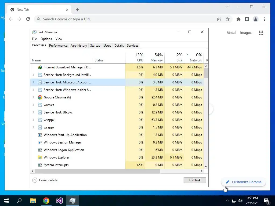Switch to the Details tab
This screenshot has width=275, height=206.
click(x=119, y=46)
